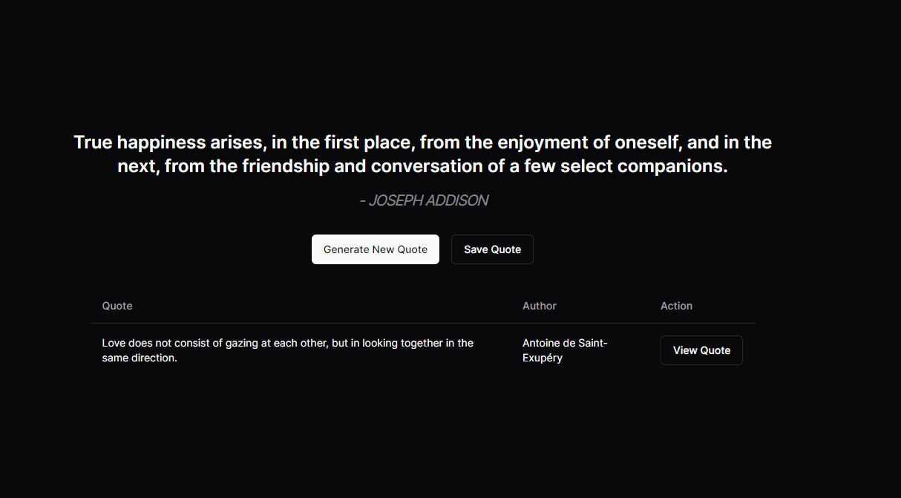The height and width of the screenshot is (498, 901).
Task: Select the Author column header
Action: (x=539, y=306)
